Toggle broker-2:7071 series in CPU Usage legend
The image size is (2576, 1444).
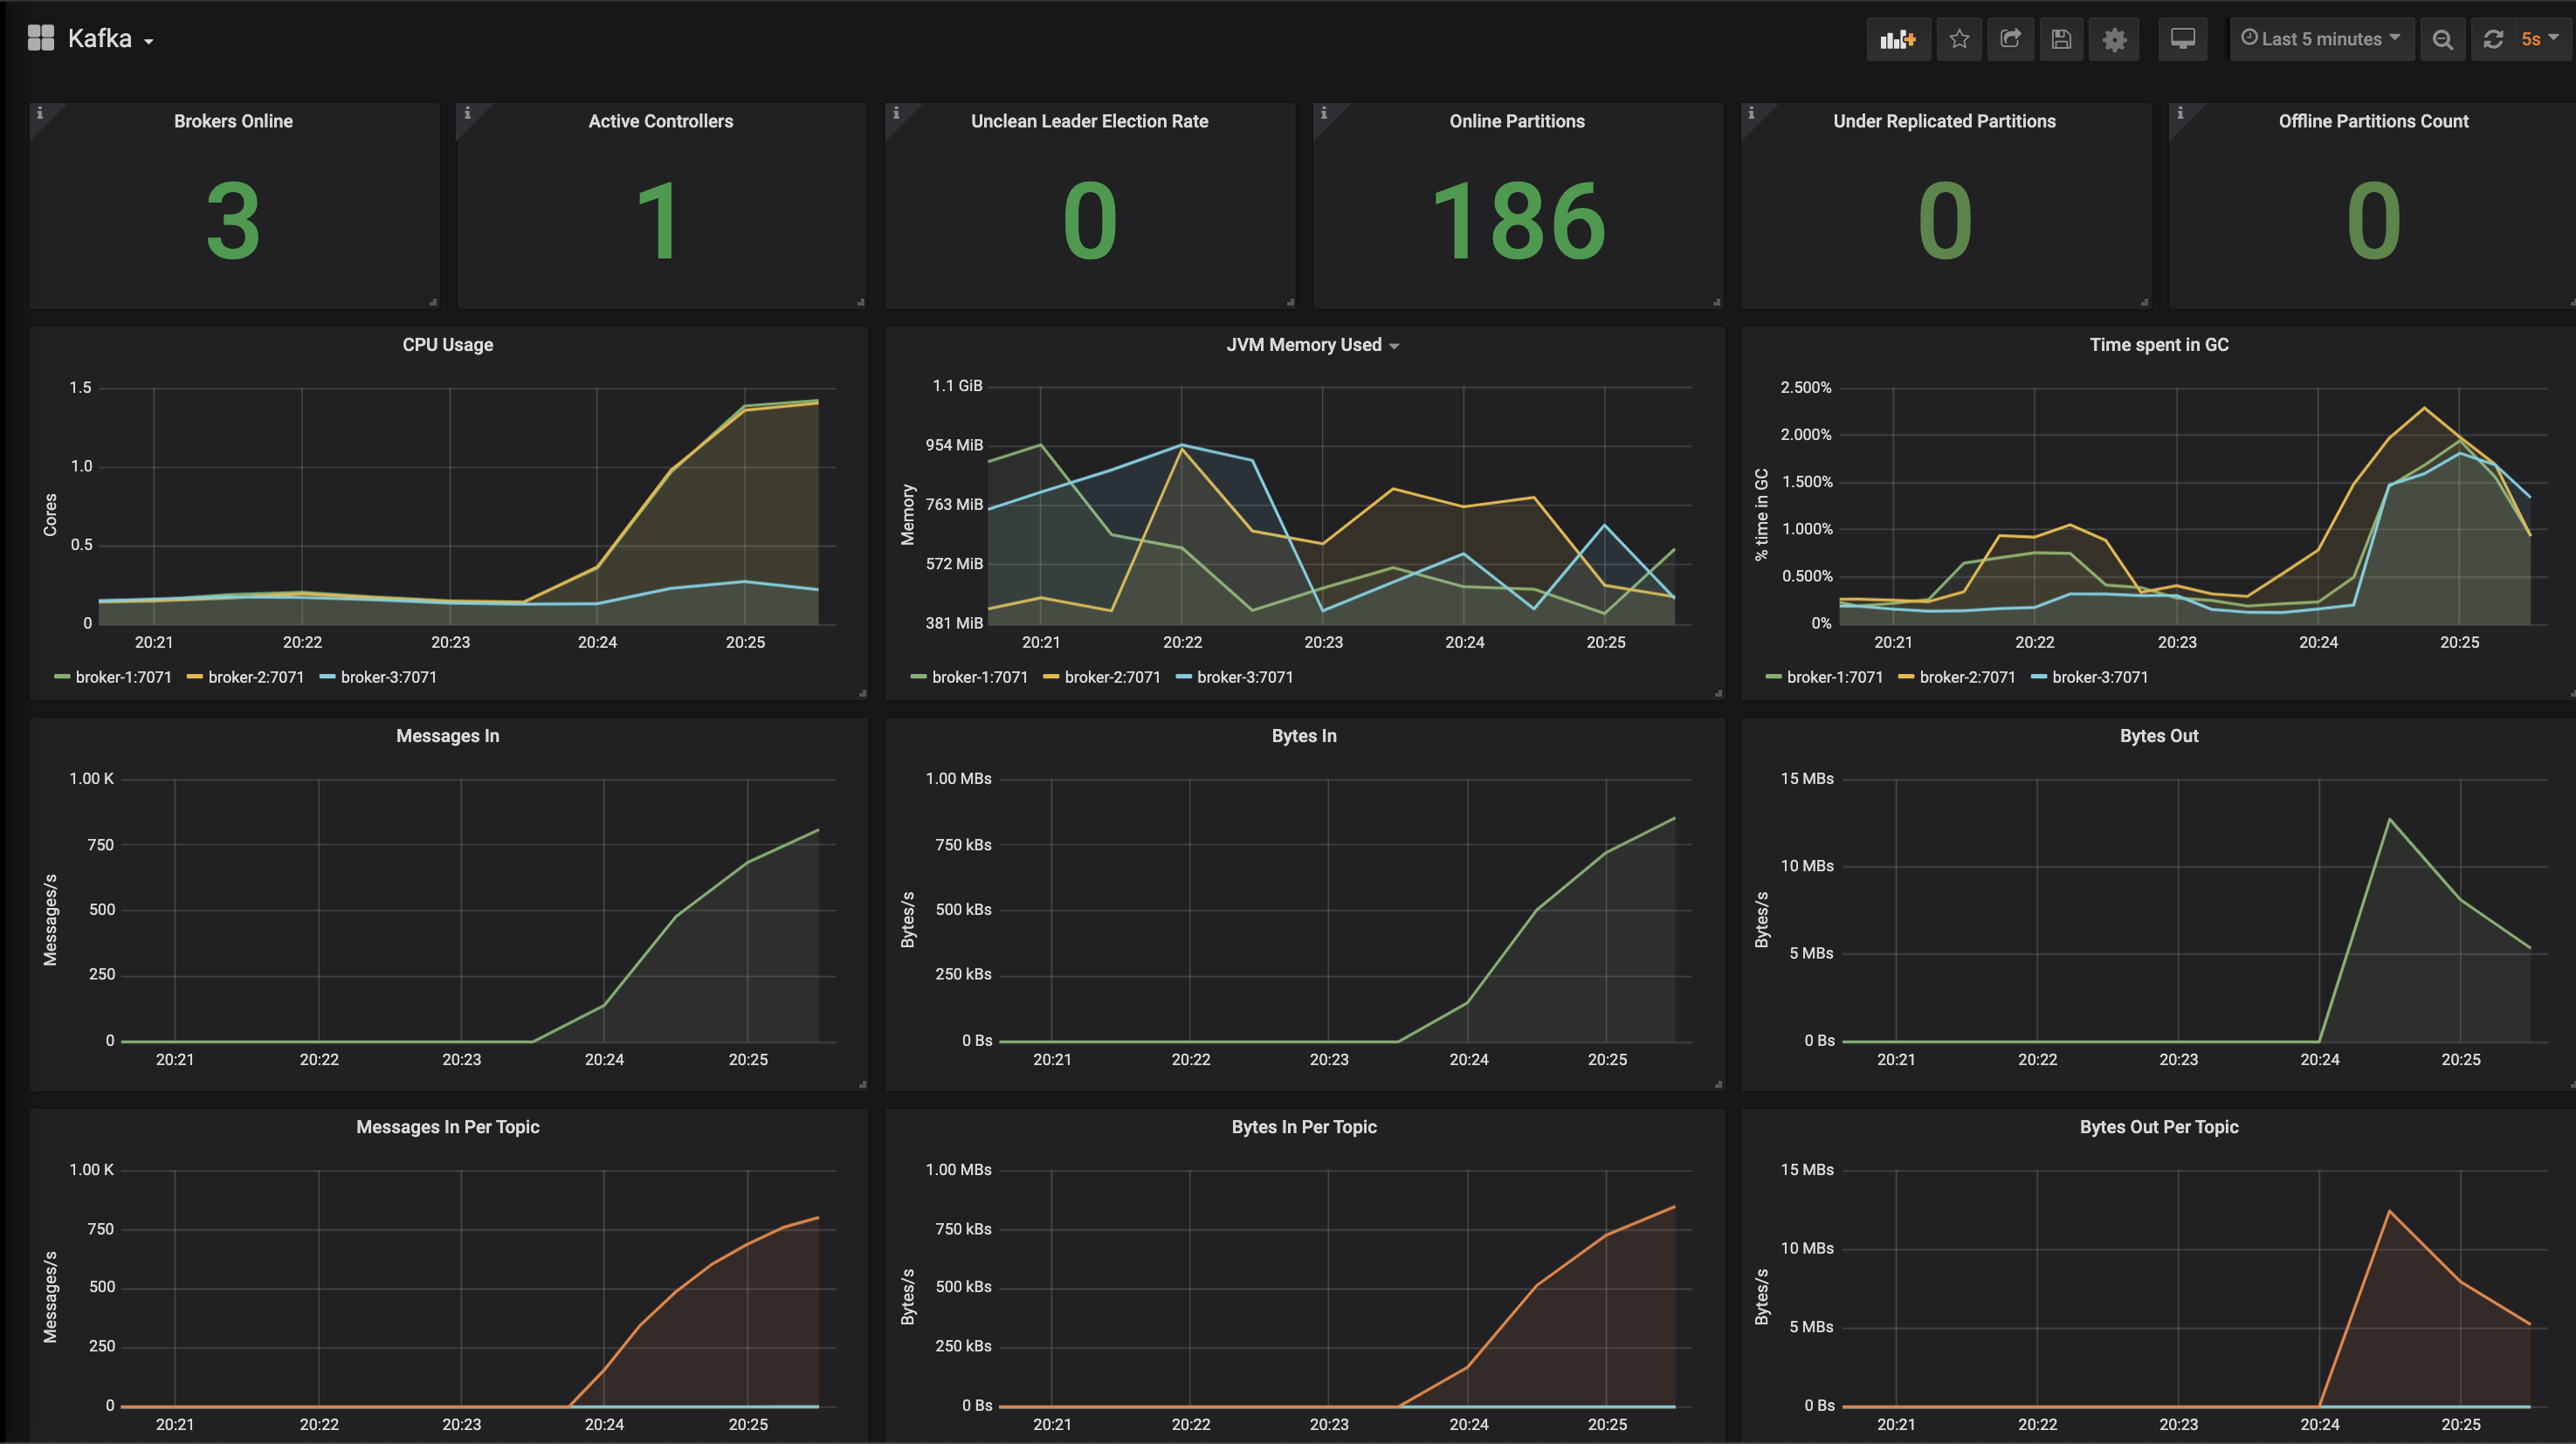point(256,677)
